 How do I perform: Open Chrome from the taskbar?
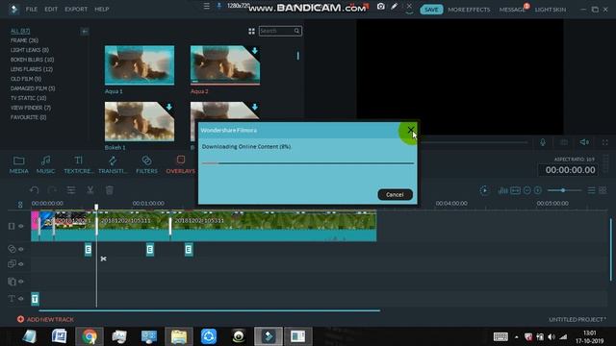pos(90,336)
